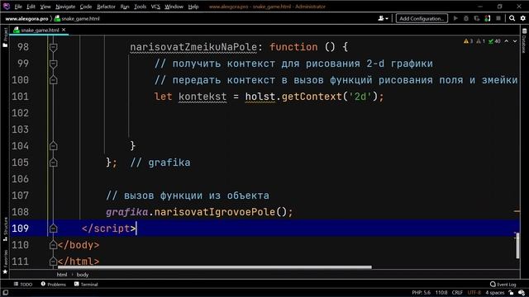The width and height of the screenshot is (529, 297).
Task: Click the html breadcrumb
Action: click(62, 275)
